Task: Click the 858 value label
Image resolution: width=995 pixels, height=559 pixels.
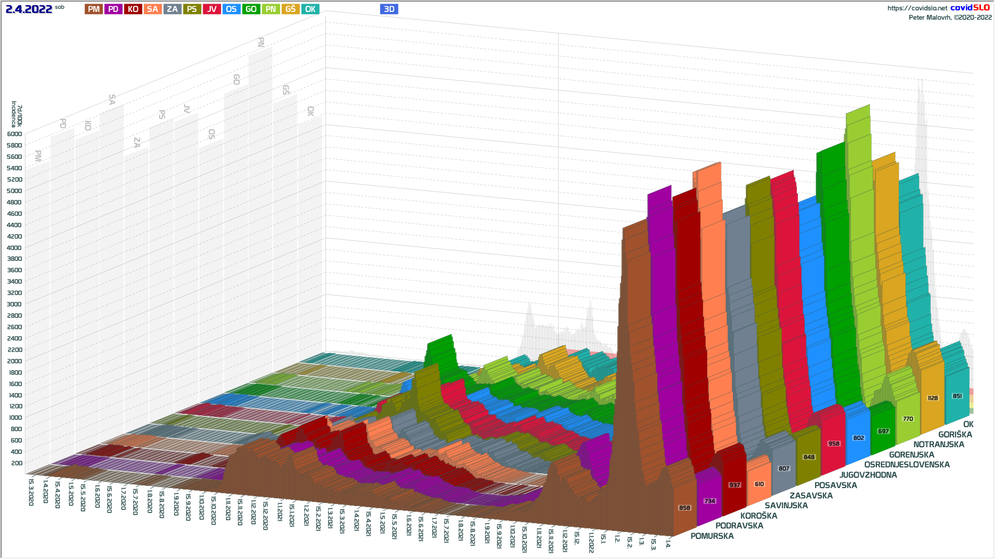Action: 685,508
